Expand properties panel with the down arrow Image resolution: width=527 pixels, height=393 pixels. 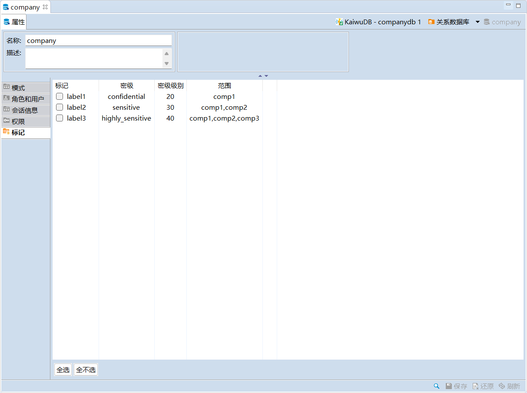tap(266, 76)
